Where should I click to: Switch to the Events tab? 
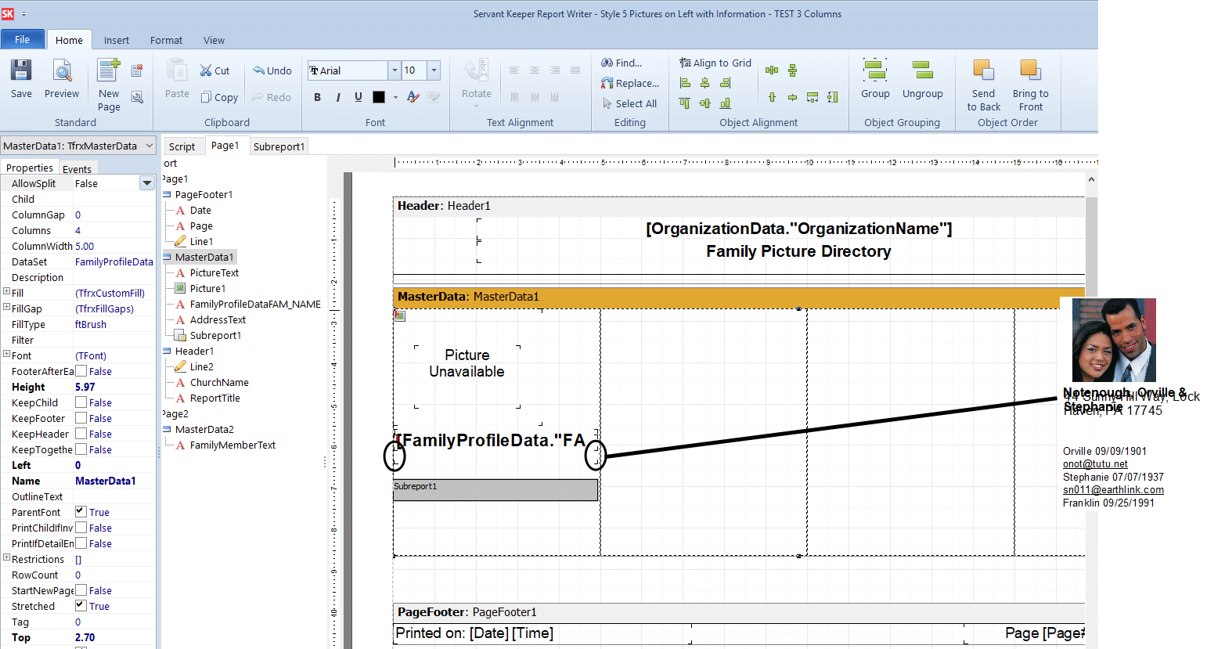point(77,169)
